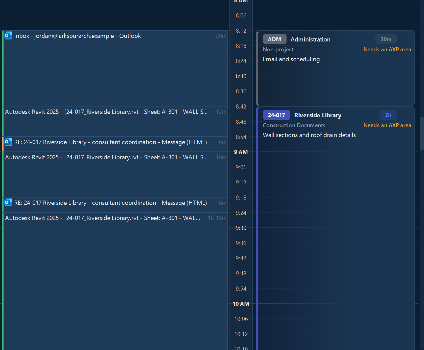Click the 8:42 time label
The height and width of the screenshot is (350, 424).
coord(241,106)
